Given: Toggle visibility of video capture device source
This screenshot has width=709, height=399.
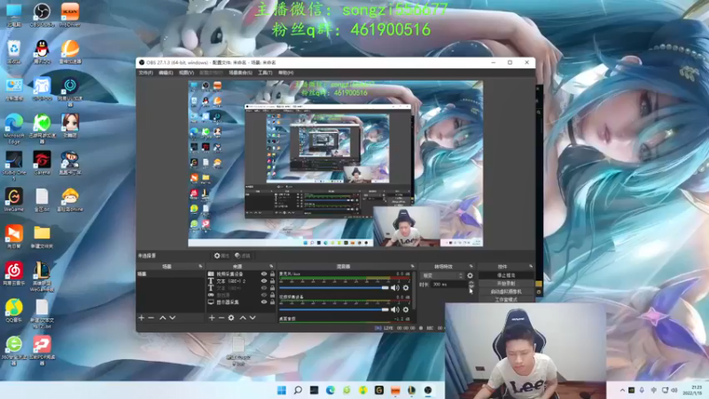Looking at the screenshot, I should pyautogui.click(x=264, y=274).
